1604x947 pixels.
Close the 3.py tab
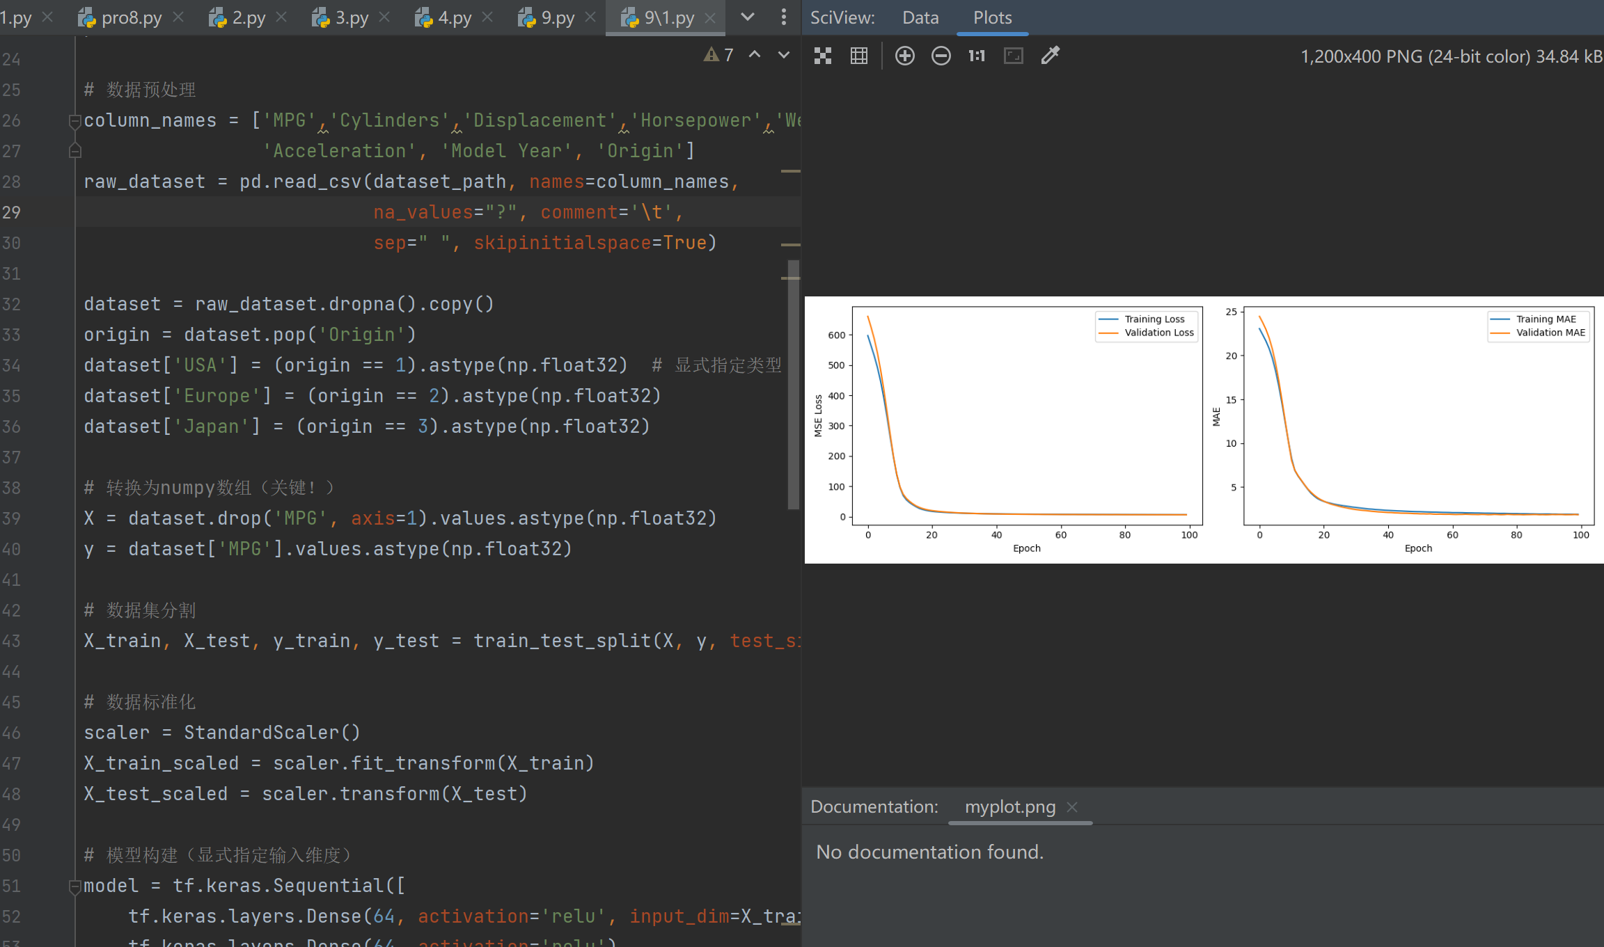[384, 17]
